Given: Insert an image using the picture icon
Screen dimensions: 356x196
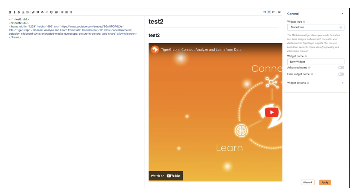Looking at the screenshot, I should [x=56, y=12].
